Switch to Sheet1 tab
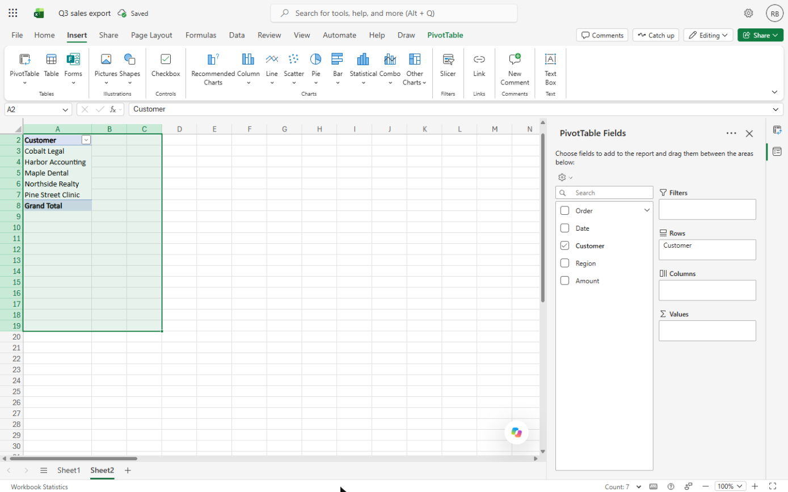 pos(69,470)
